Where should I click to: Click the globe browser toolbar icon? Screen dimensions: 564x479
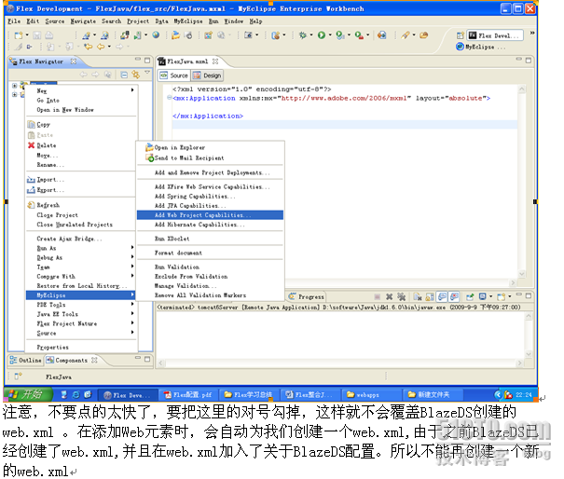tap(156, 34)
